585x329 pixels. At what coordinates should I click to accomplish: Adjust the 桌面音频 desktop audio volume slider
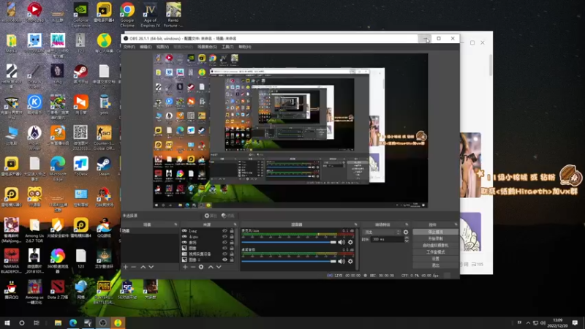pyautogui.click(x=289, y=262)
